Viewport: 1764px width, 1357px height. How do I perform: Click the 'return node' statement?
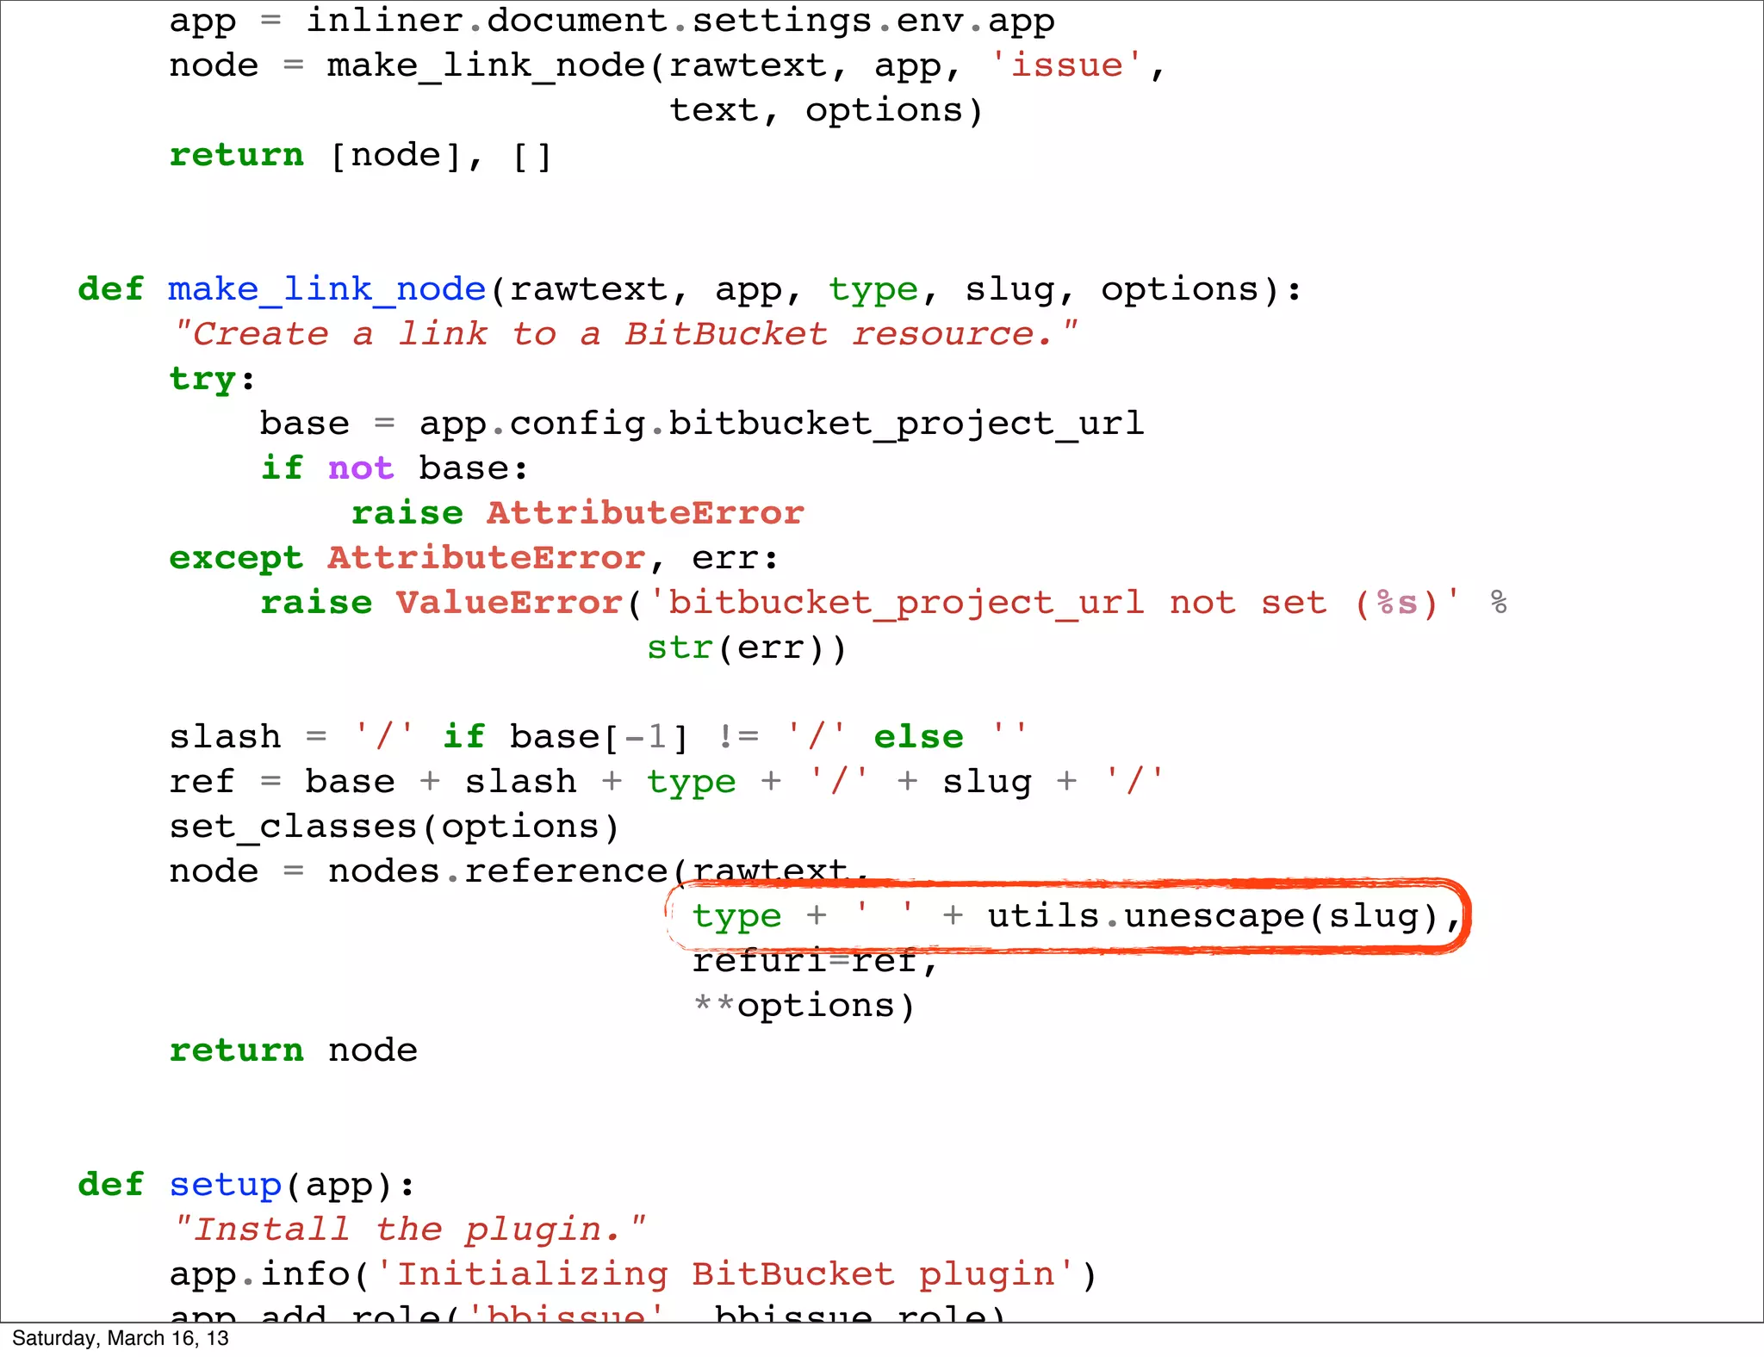pos(294,1050)
